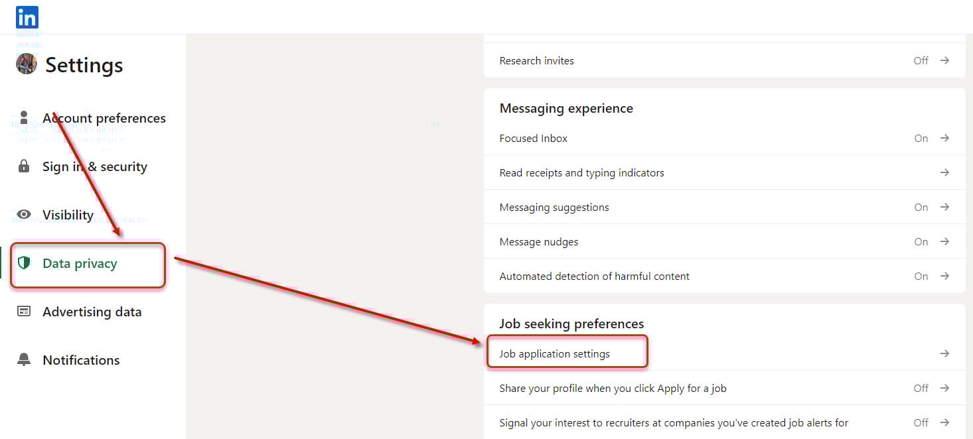
Task: Disable Messaging suggestions
Action: pos(921,207)
